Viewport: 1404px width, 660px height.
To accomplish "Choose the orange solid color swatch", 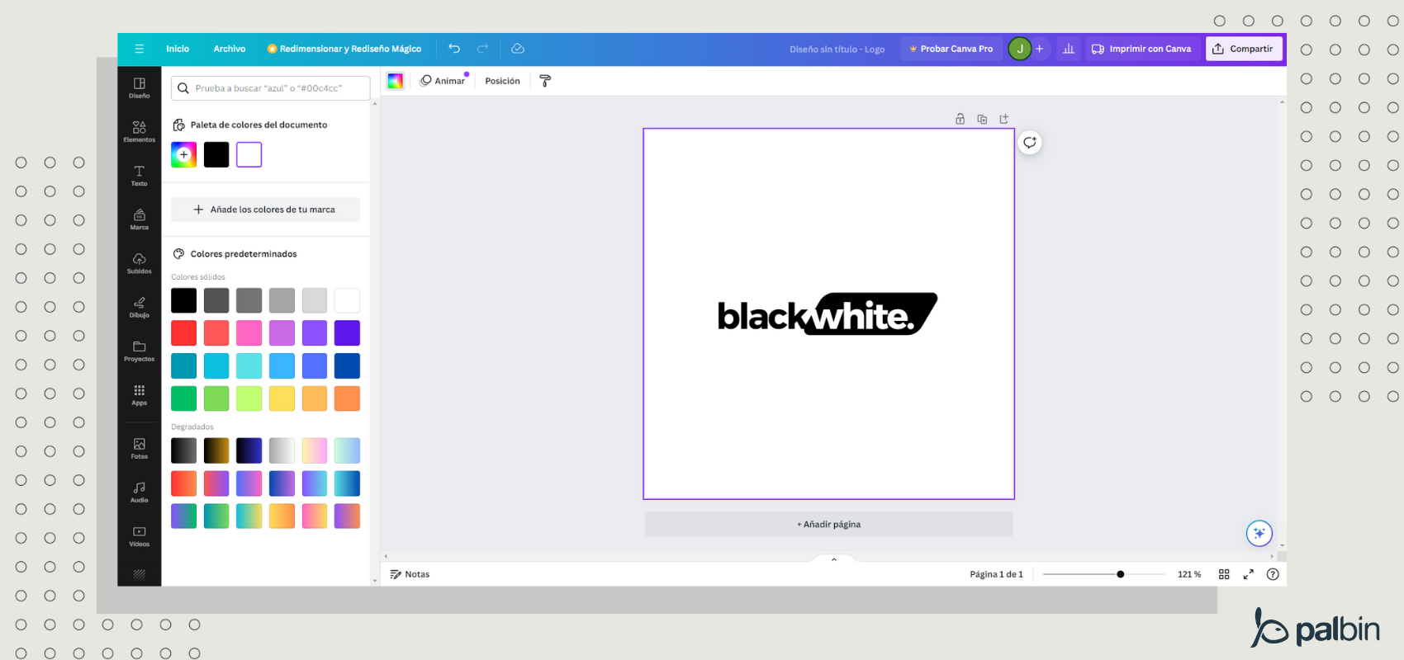I will [347, 398].
